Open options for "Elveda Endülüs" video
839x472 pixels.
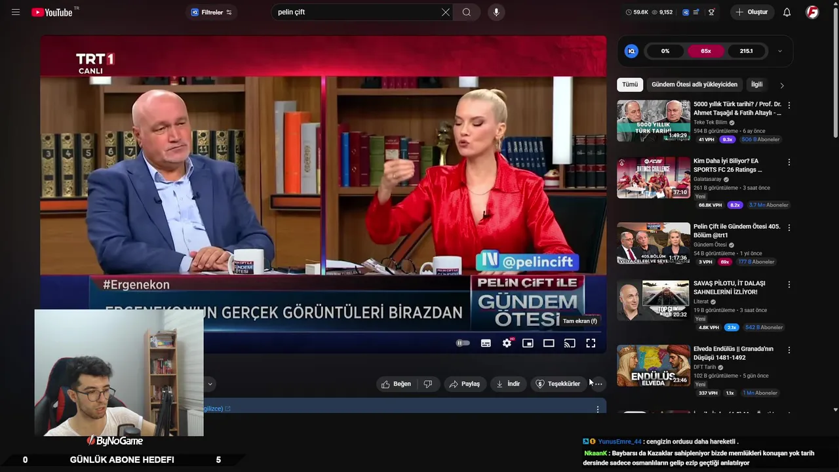pyautogui.click(x=789, y=350)
